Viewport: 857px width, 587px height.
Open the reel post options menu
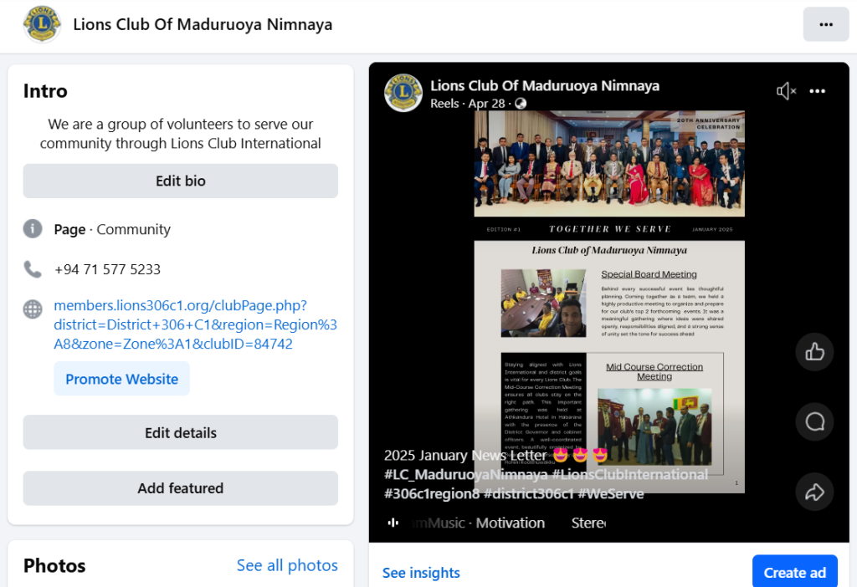[817, 91]
